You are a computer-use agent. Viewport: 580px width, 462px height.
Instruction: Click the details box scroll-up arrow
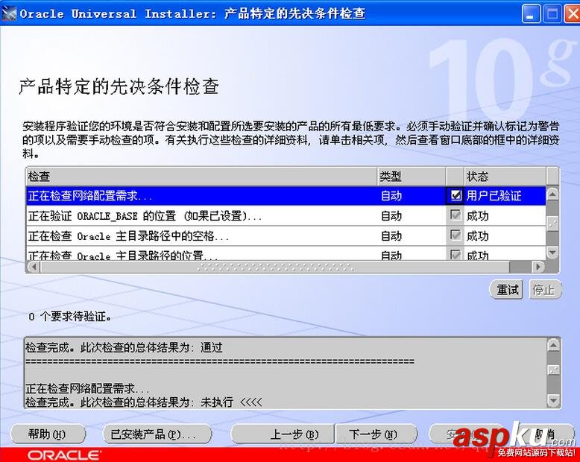click(x=553, y=345)
